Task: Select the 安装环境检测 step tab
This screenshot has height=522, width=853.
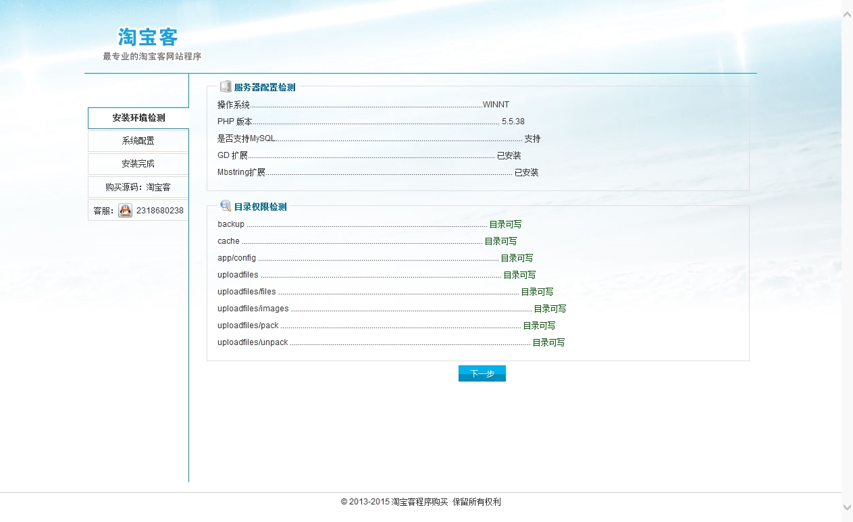Action: click(x=138, y=118)
